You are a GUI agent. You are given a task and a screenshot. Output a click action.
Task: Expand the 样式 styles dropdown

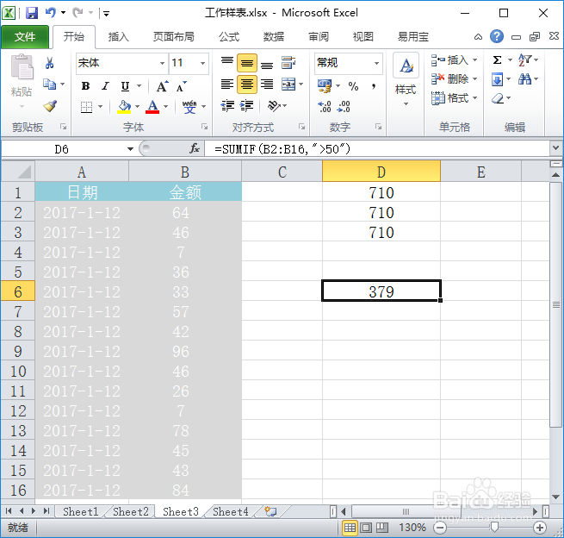(406, 104)
